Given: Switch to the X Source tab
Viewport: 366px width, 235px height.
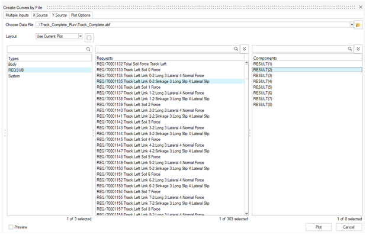Looking at the screenshot, I should [x=40, y=15].
